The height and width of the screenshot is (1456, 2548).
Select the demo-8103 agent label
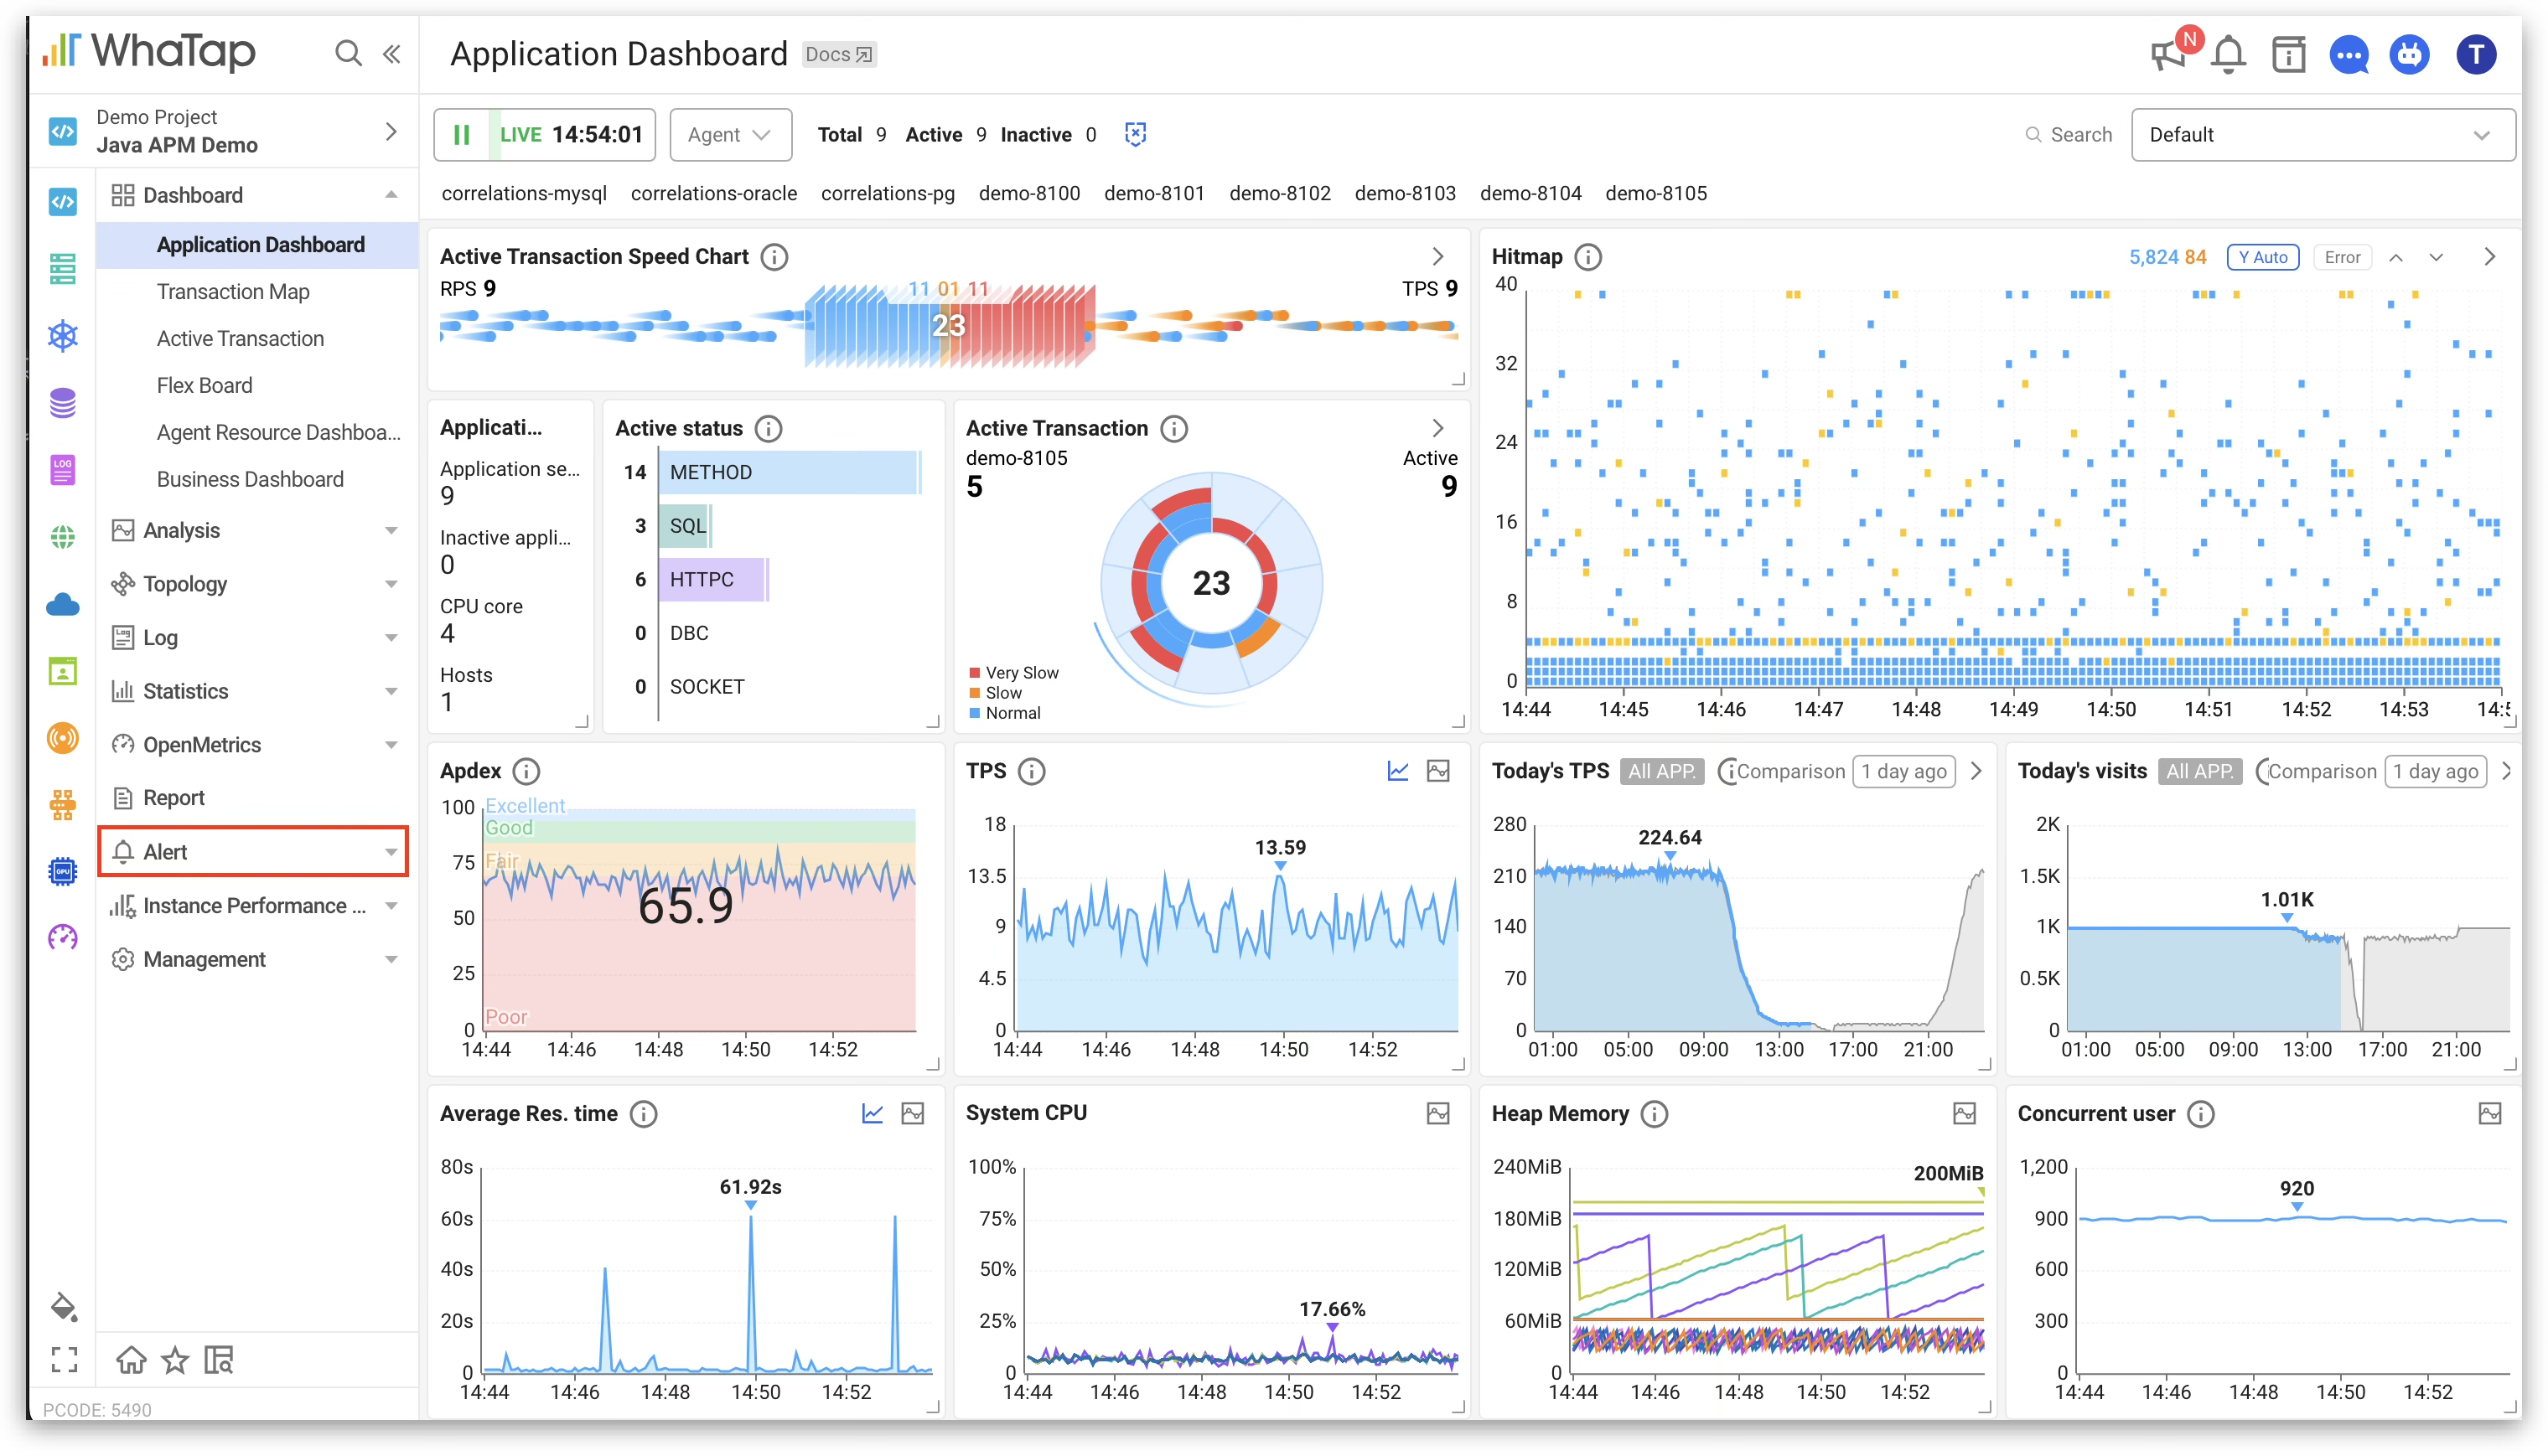1405,193
